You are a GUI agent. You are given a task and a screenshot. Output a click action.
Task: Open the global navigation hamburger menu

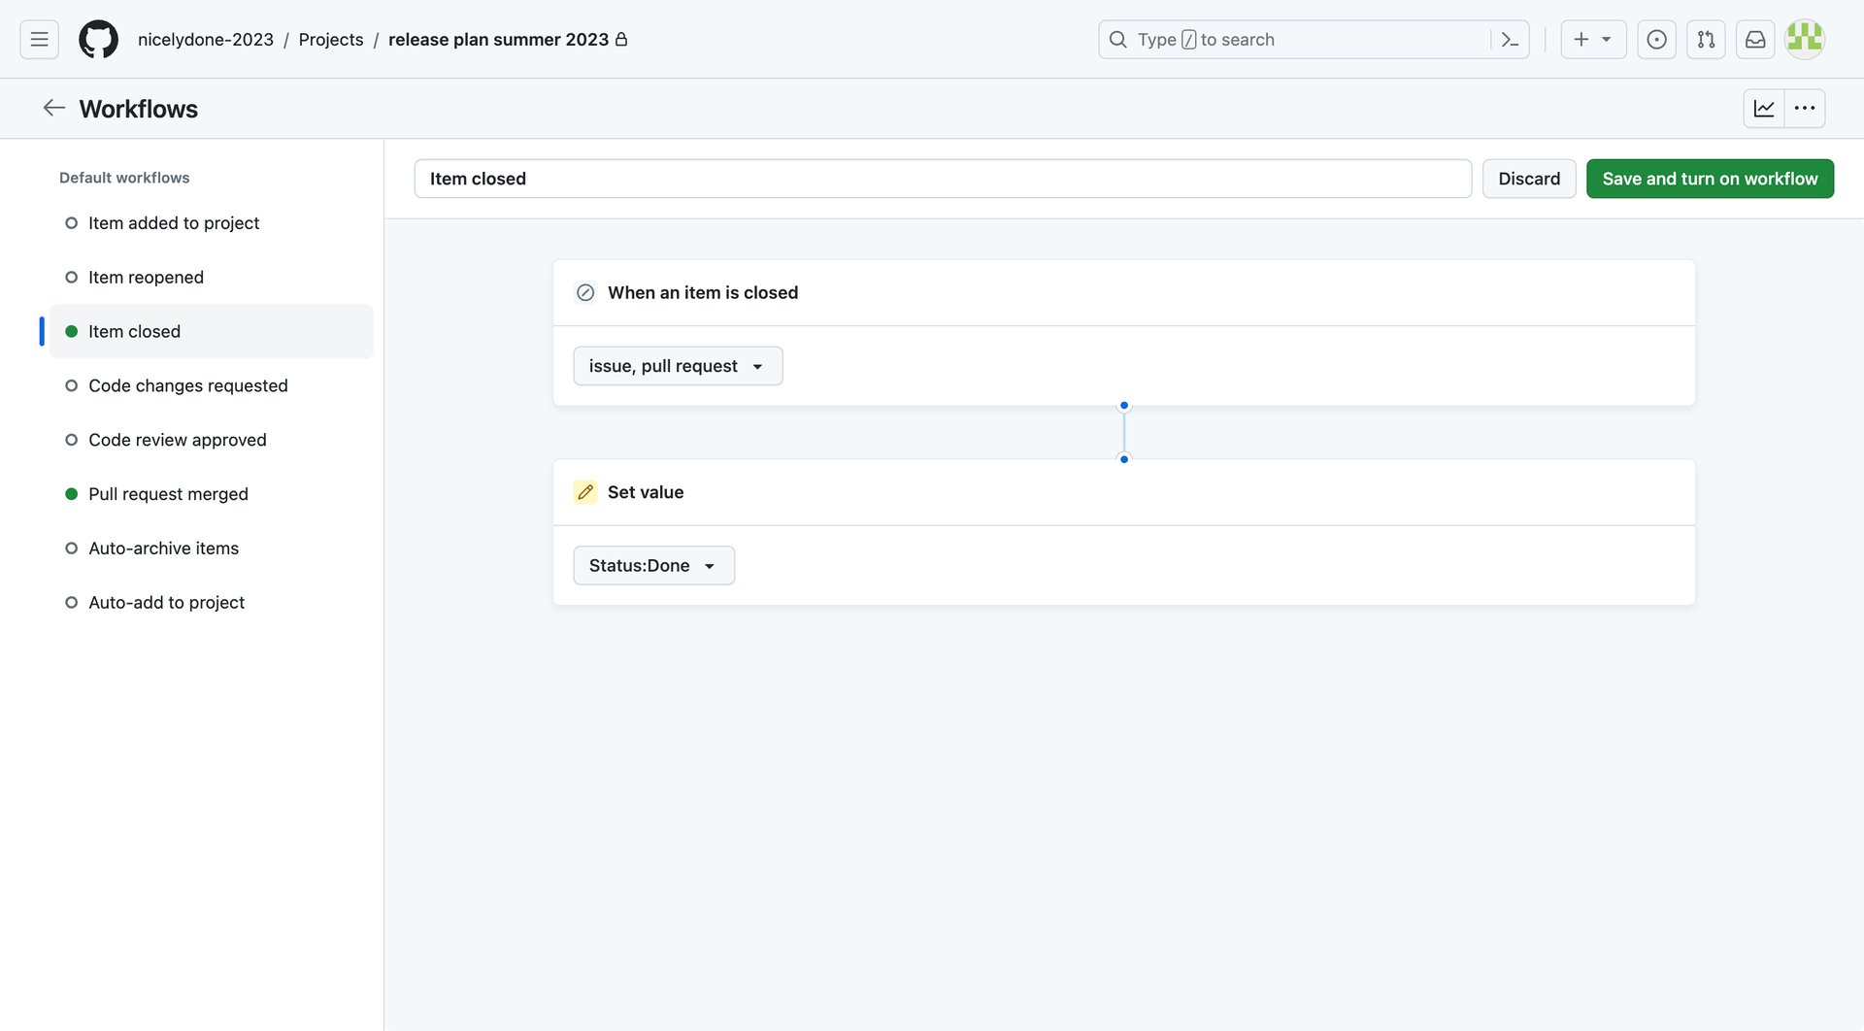(x=38, y=39)
